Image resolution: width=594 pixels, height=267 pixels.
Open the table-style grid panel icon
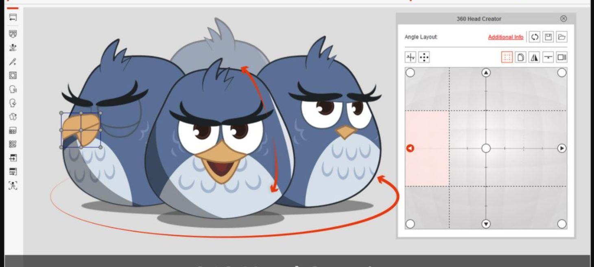13,131
